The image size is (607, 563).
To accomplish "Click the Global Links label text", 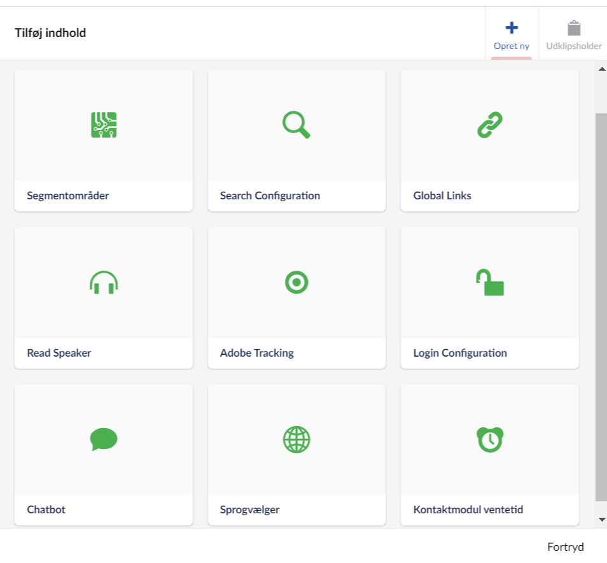I will (442, 196).
